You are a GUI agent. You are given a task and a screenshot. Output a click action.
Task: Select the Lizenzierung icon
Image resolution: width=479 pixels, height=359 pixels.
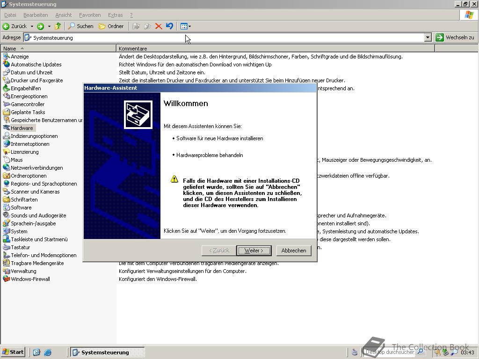click(x=6, y=151)
